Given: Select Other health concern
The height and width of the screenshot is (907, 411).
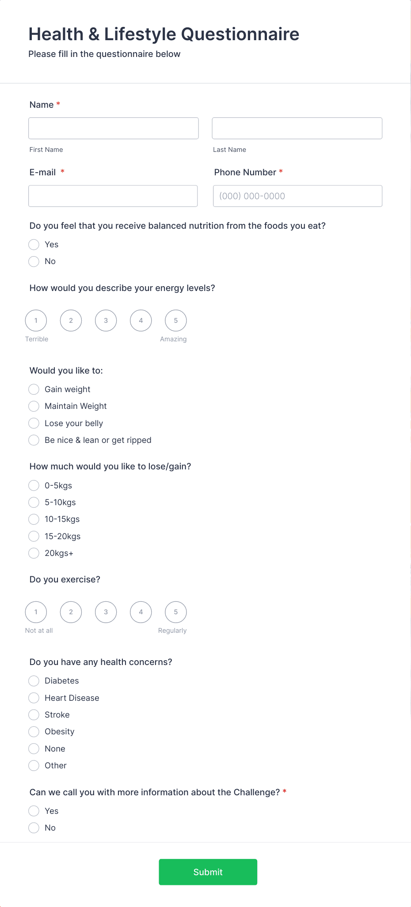Looking at the screenshot, I should pyautogui.click(x=34, y=765).
